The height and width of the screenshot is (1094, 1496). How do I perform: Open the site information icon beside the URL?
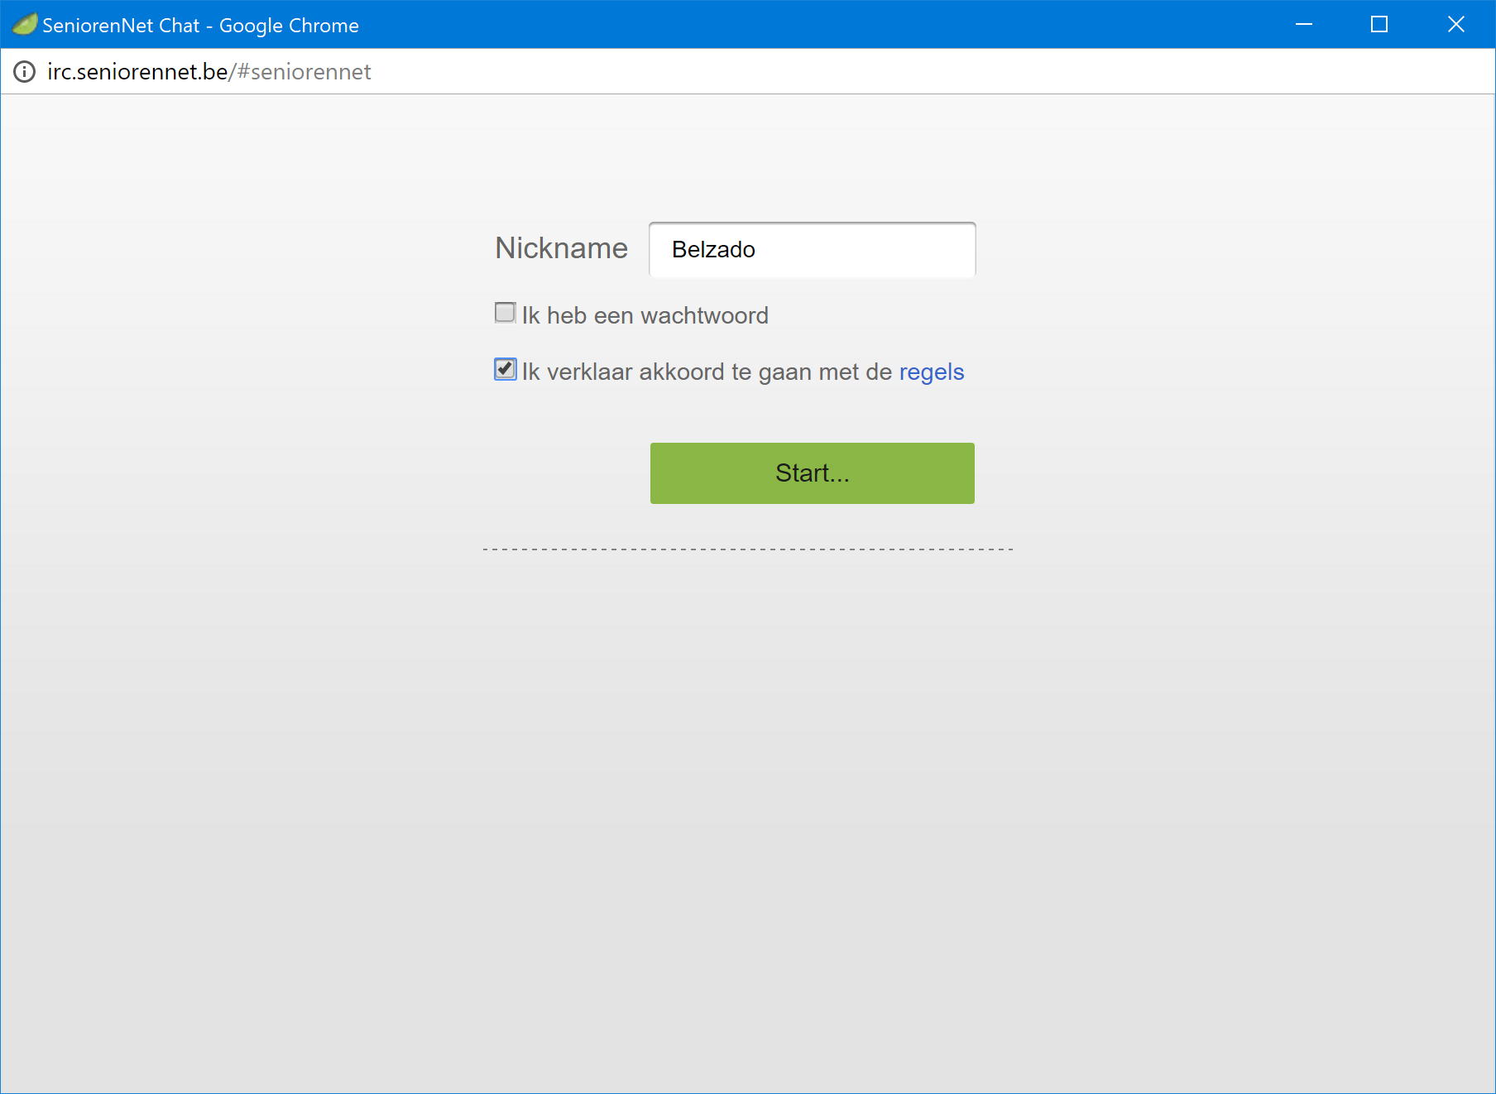[x=25, y=72]
